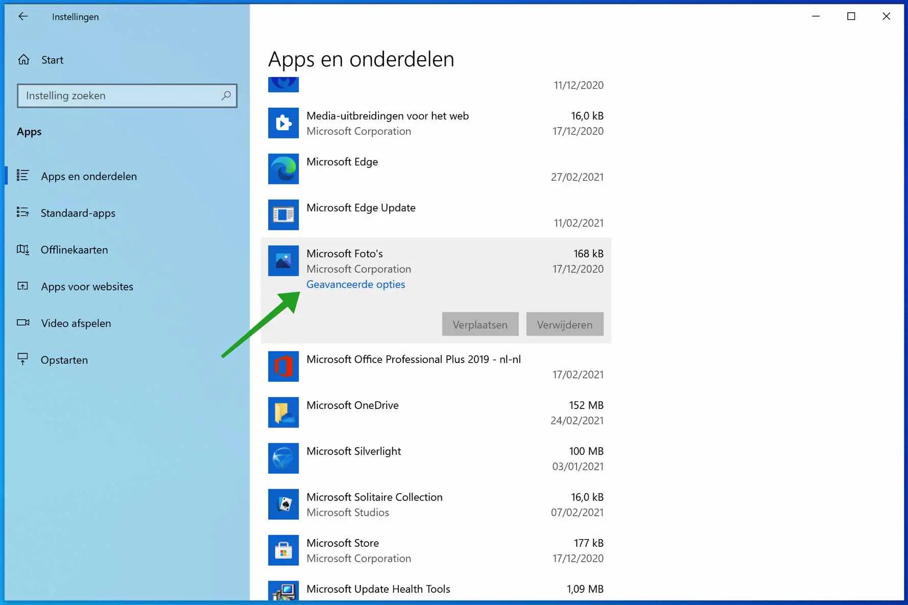Go back with the arrow icon
908x605 pixels.
click(22, 16)
